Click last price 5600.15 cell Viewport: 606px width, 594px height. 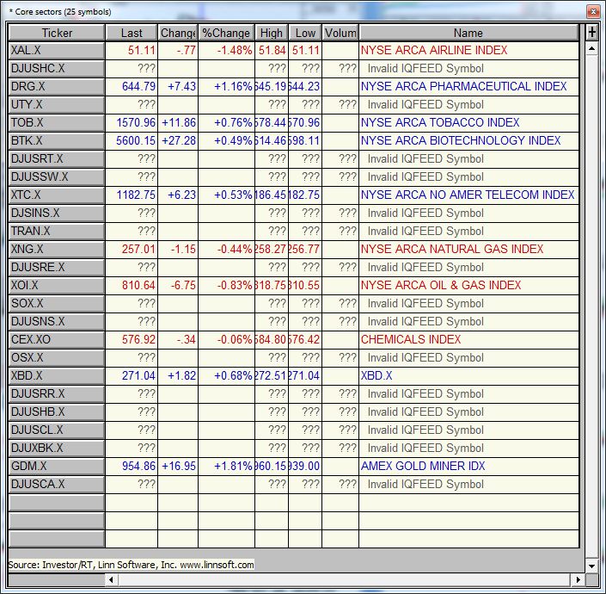point(132,140)
